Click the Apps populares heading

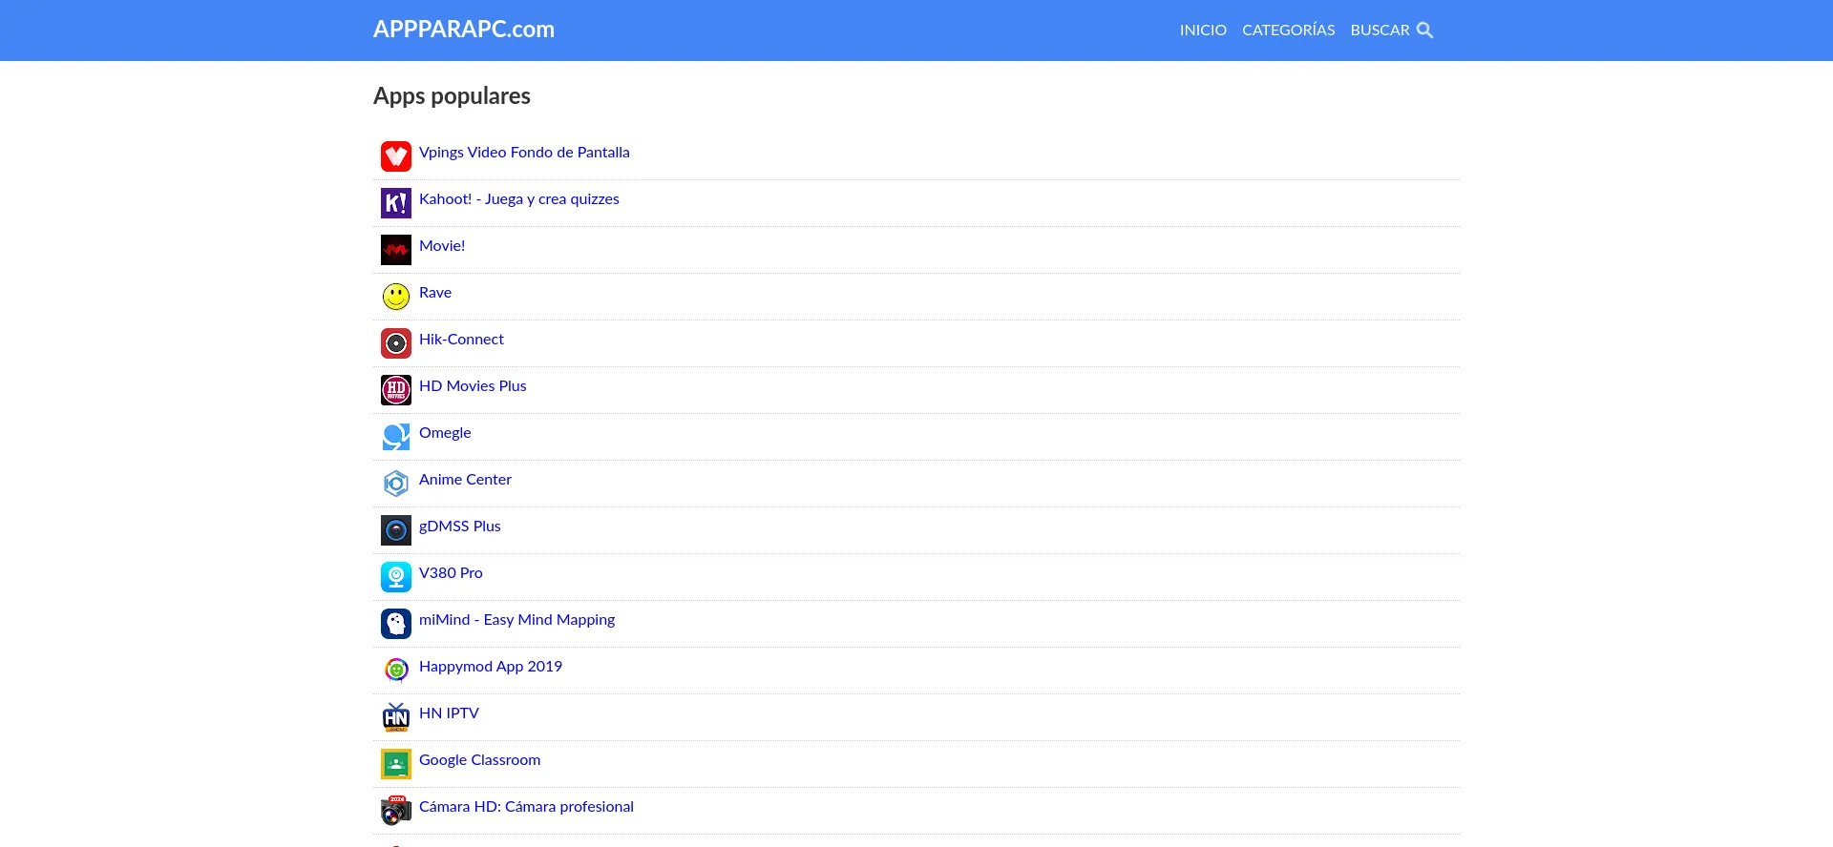[x=452, y=96]
